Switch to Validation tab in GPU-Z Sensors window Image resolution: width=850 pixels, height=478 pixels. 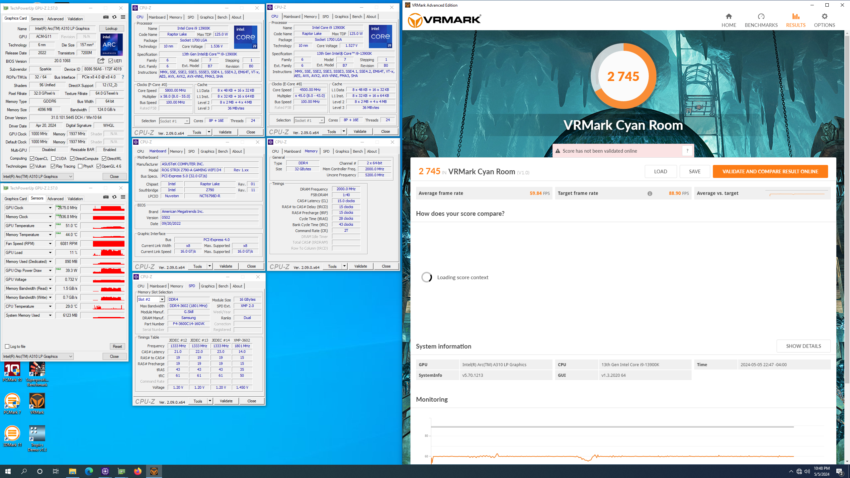[x=75, y=199]
